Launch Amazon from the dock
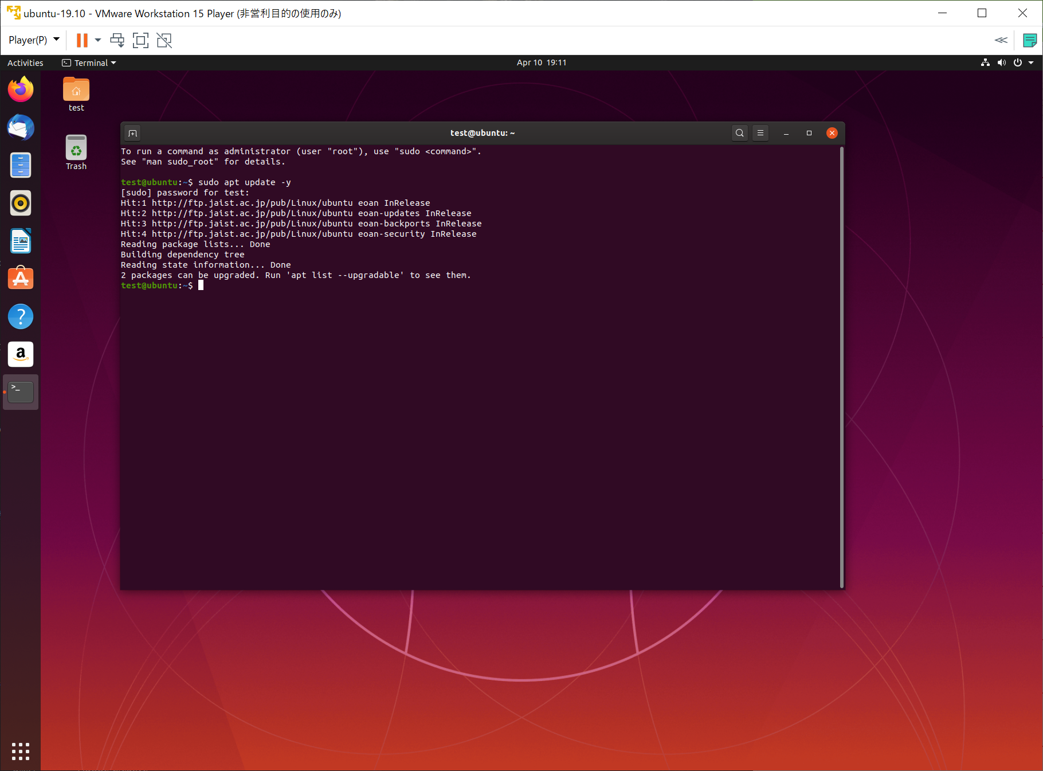Viewport: 1043px width, 771px height. point(21,354)
